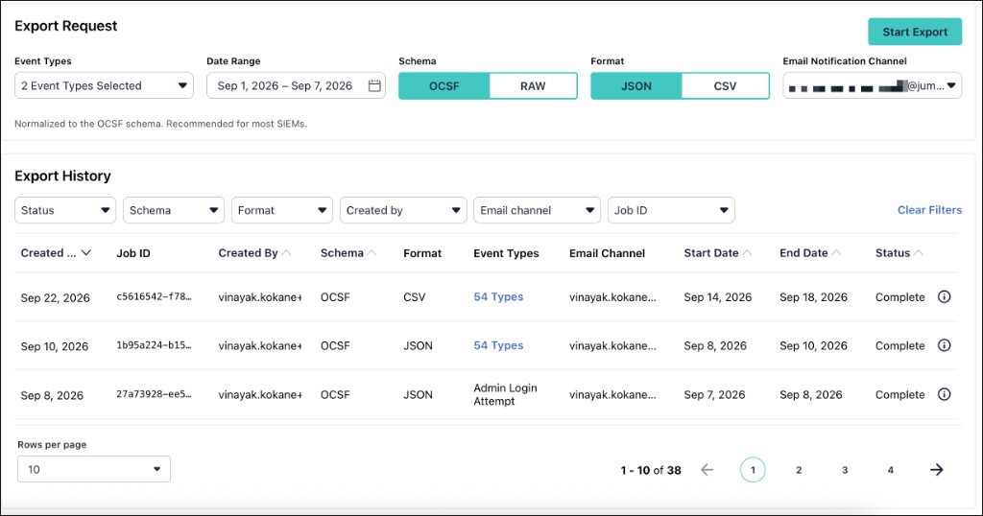Click Sep 18, 2026 end date cell
983x516 pixels.
tap(814, 296)
